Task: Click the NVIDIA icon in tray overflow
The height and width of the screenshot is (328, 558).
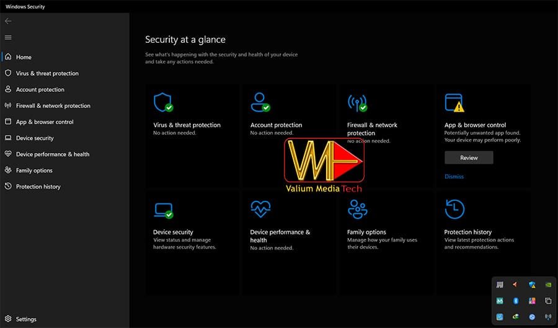Action: [548, 285]
